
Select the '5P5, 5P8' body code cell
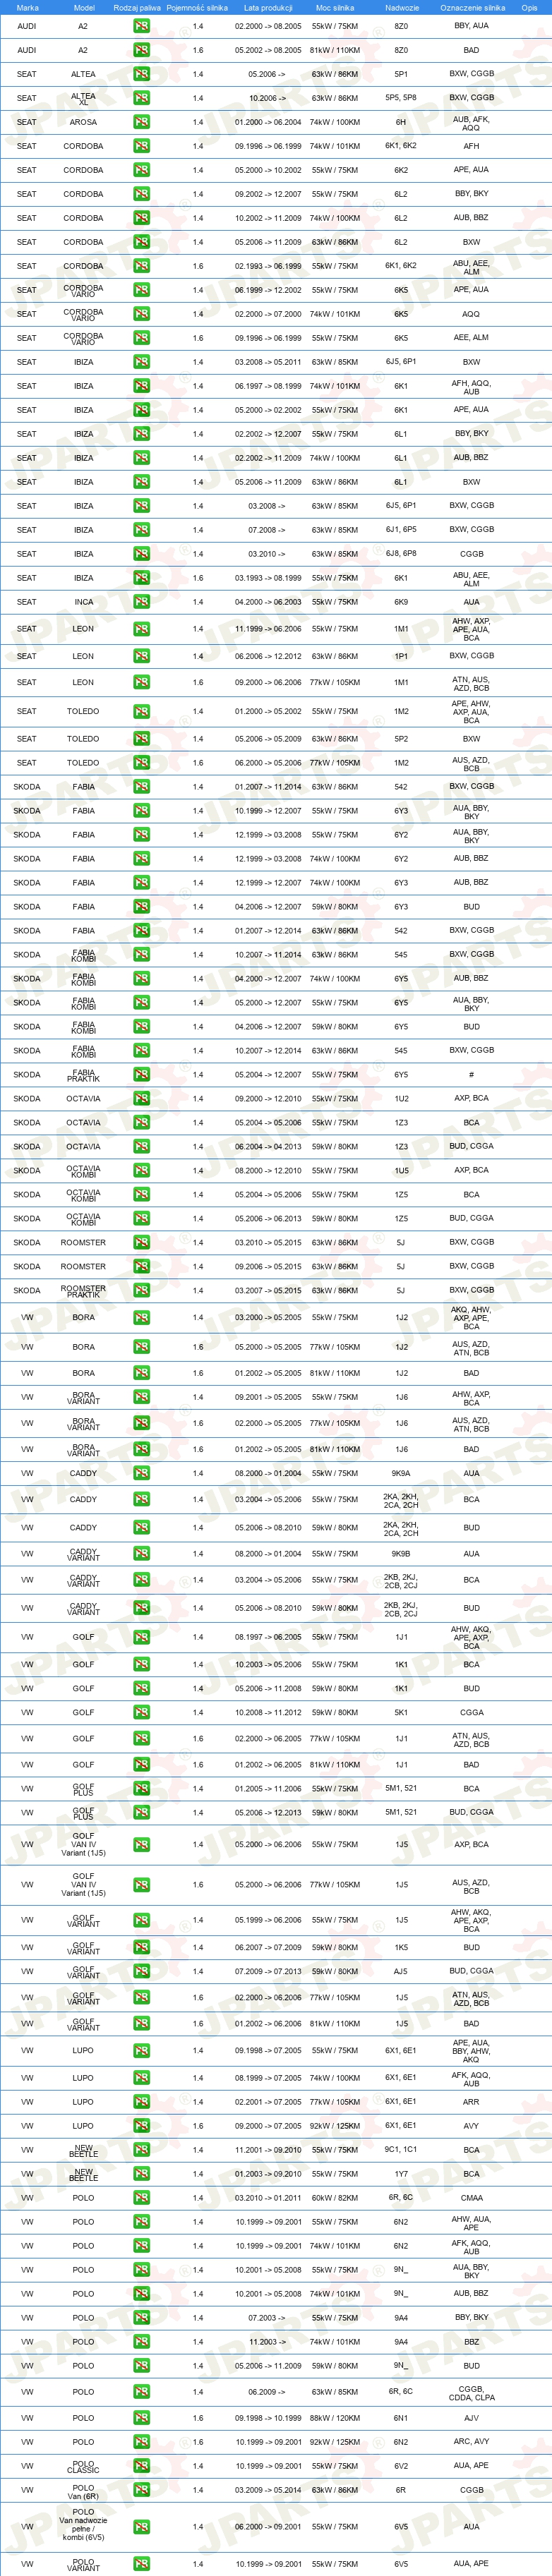point(401,98)
